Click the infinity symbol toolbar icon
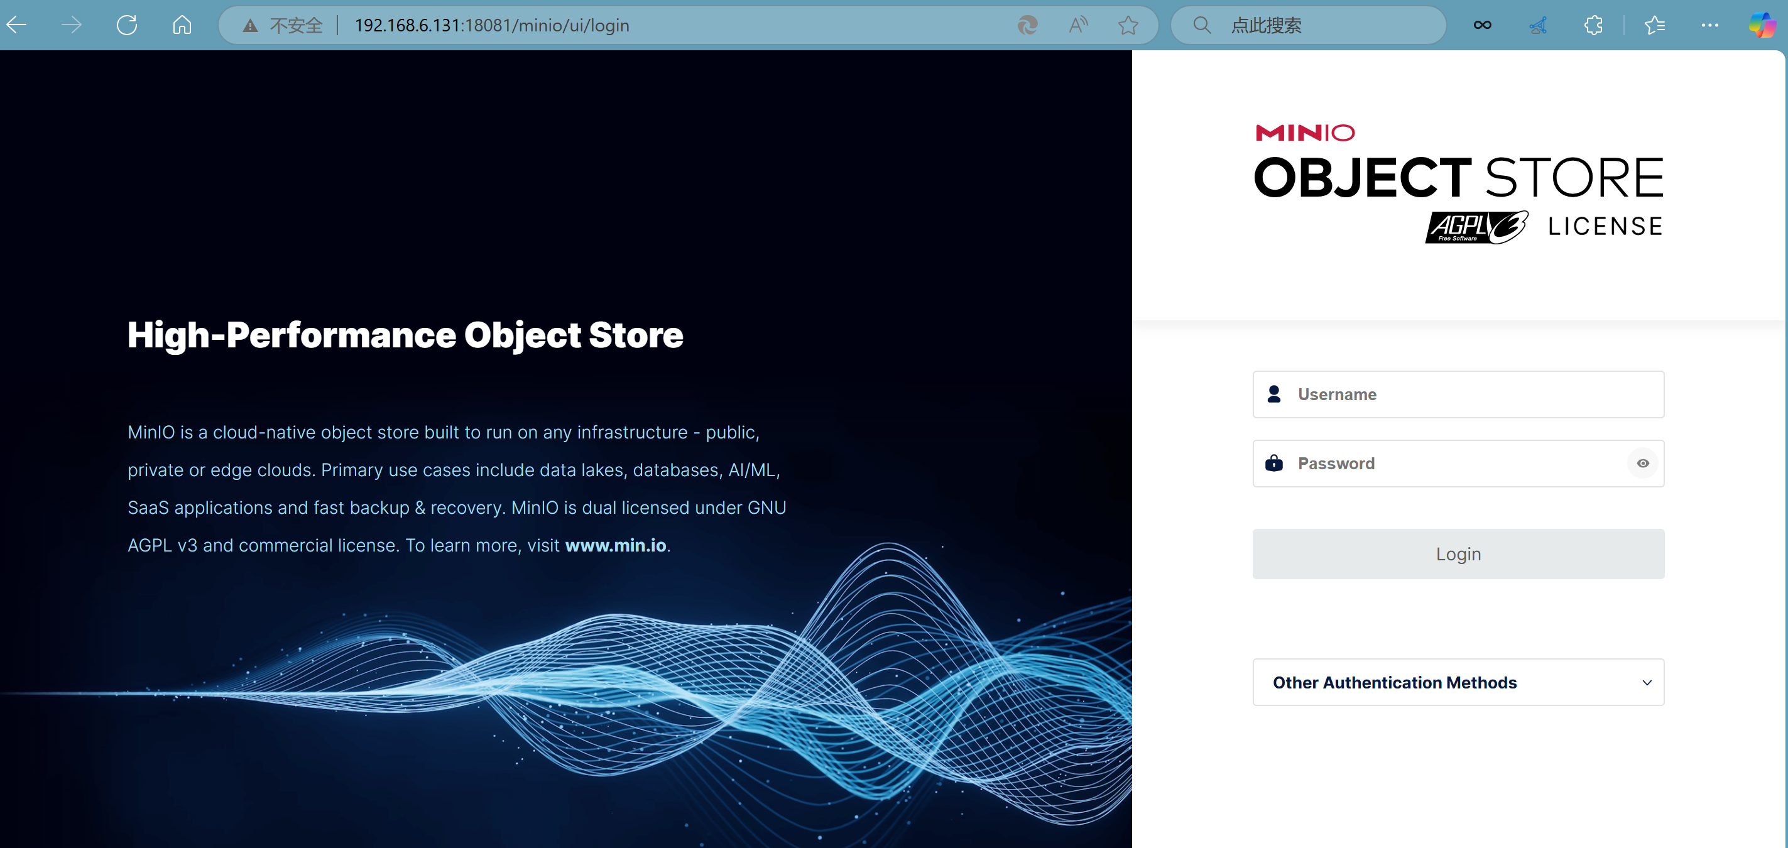The height and width of the screenshot is (848, 1788). coord(1482,26)
